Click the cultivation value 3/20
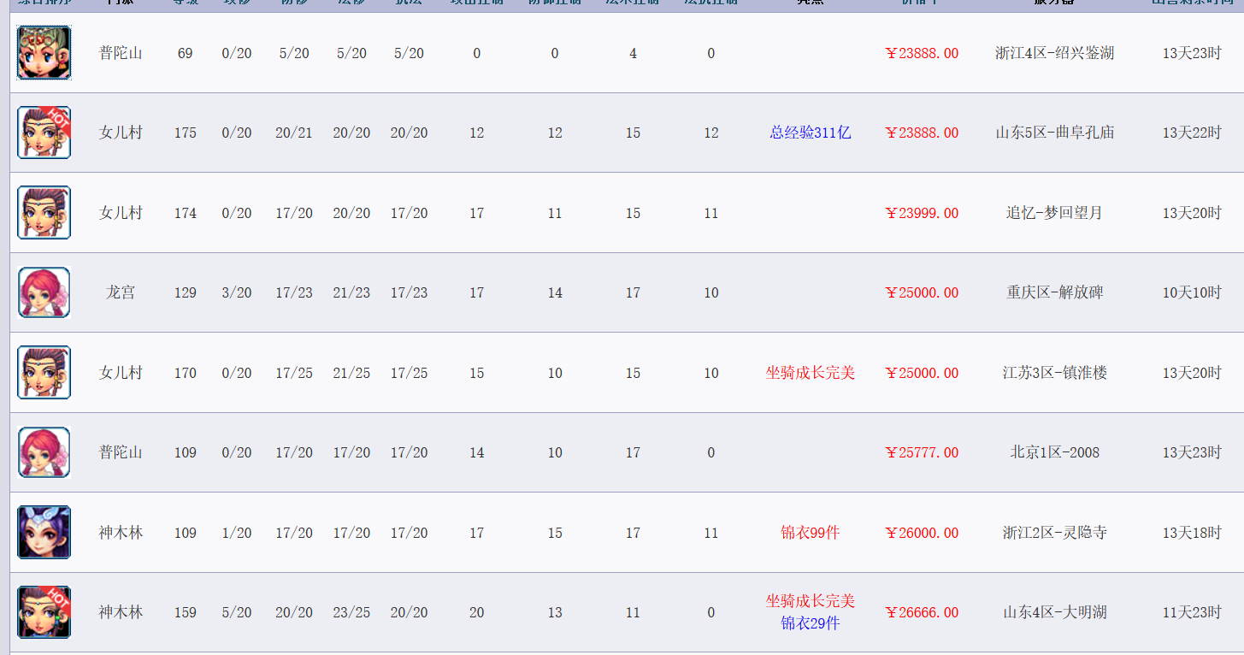 click(237, 292)
